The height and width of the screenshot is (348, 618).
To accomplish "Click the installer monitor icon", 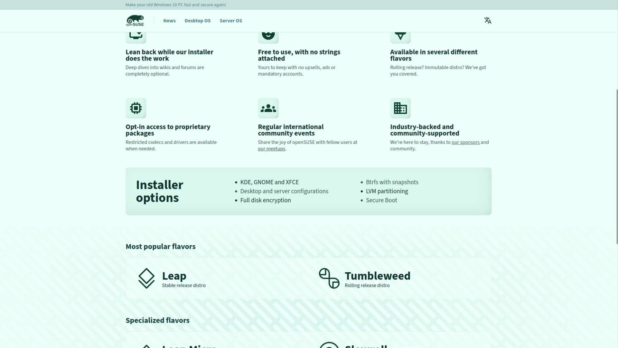I will (x=136, y=35).
